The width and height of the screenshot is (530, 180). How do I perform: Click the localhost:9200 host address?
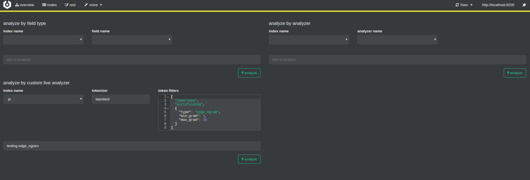[498, 5]
